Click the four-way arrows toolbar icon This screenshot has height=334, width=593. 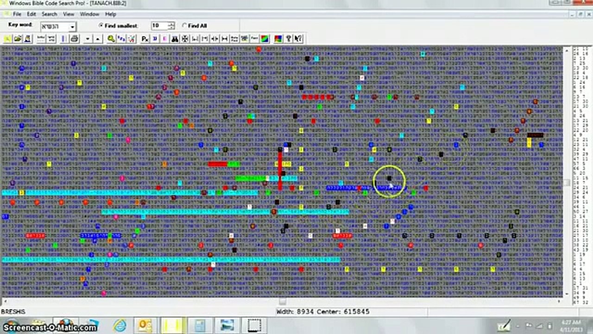tap(185, 39)
